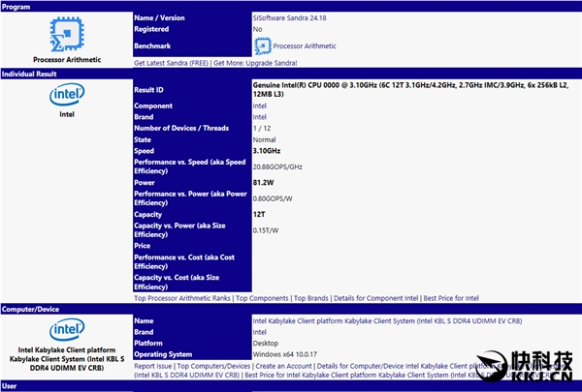Open Create an Account link

point(283,366)
